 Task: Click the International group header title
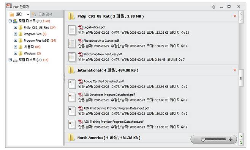pyautogui.click(x=108, y=70)
